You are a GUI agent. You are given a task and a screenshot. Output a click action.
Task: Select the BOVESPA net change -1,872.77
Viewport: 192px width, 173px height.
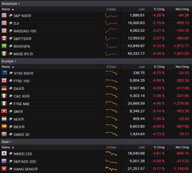click(181, 46)
